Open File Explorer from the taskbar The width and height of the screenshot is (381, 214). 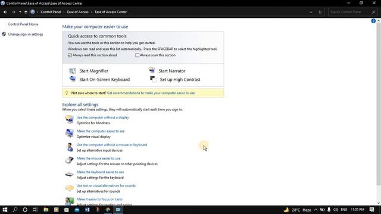click(46, 210)
